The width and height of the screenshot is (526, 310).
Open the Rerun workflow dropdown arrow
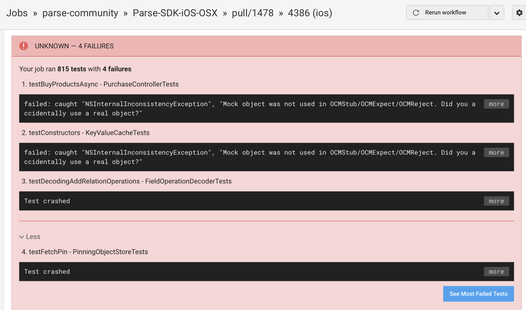coord(497,13)
